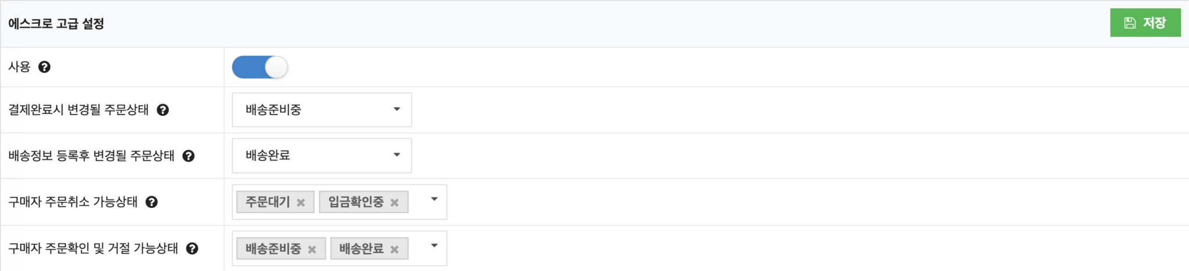Image resolution: width=1189 pixels, height=271 pixels.
Task: Click the help icon next to 사용
Action: point(44,67)
